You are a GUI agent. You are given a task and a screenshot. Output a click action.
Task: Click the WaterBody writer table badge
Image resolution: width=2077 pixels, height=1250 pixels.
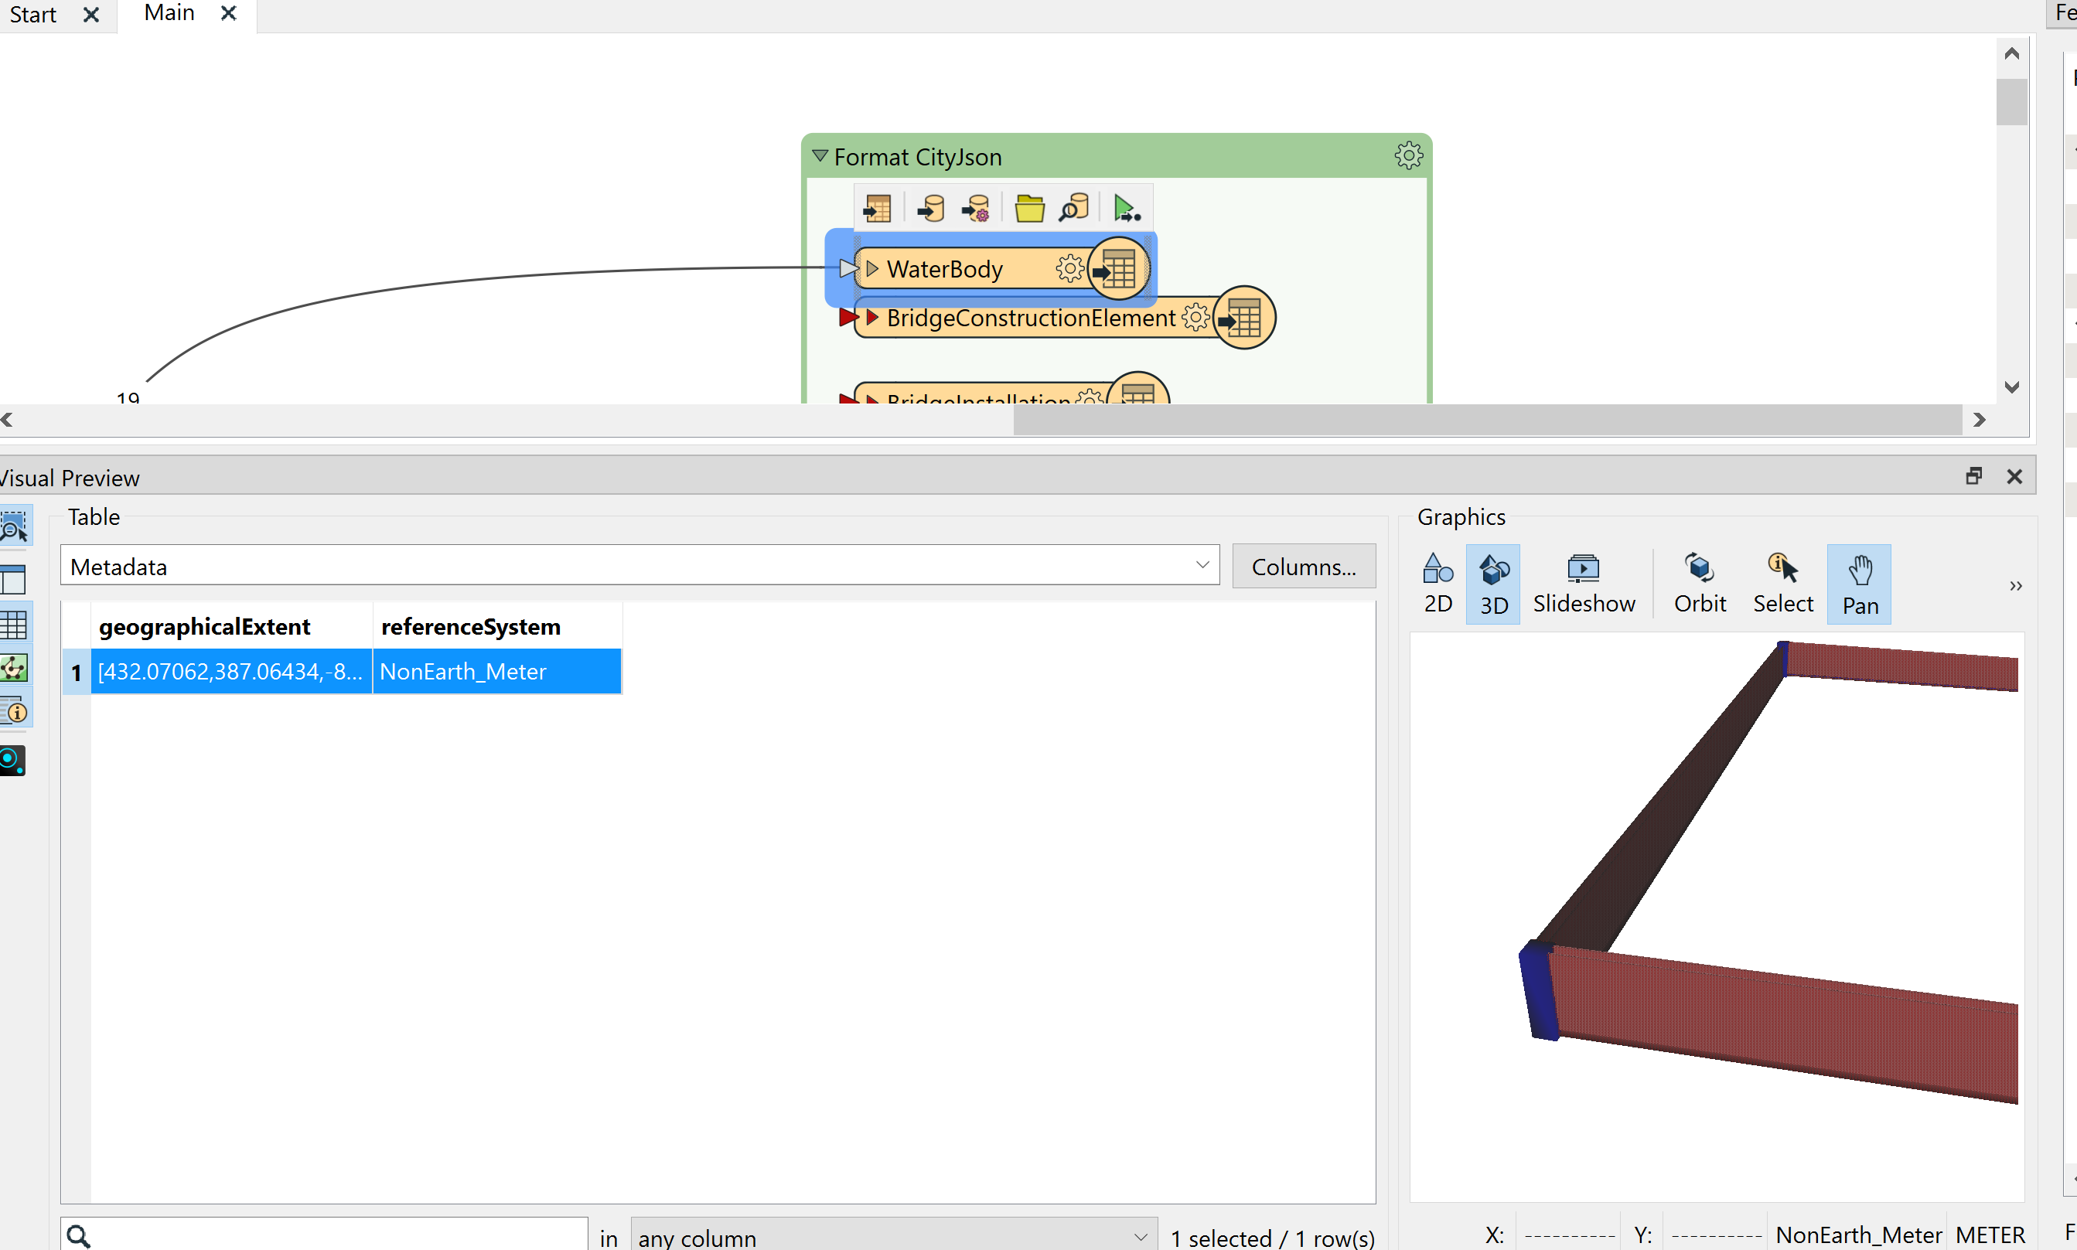(x=1118, y=269)
